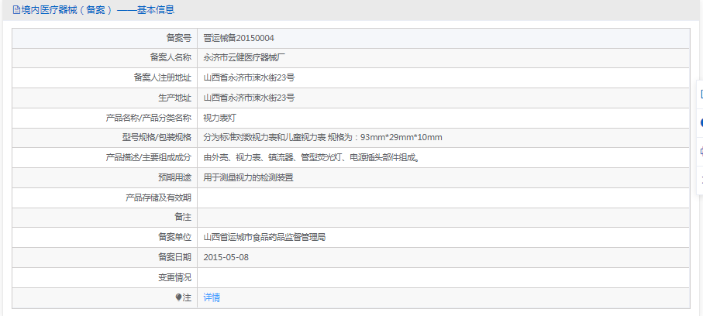Click the product description starting with 由外壳
The height and width of the screenshot is (316, 703).
312,157
